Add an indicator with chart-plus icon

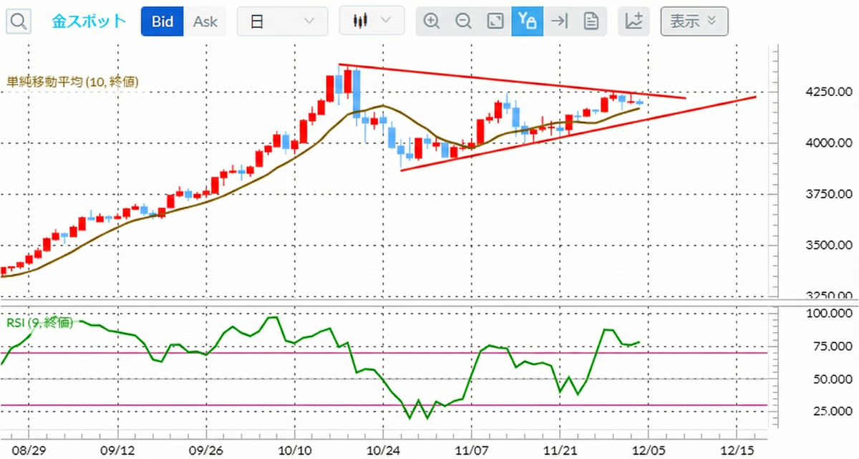click(x=634, y=21)
